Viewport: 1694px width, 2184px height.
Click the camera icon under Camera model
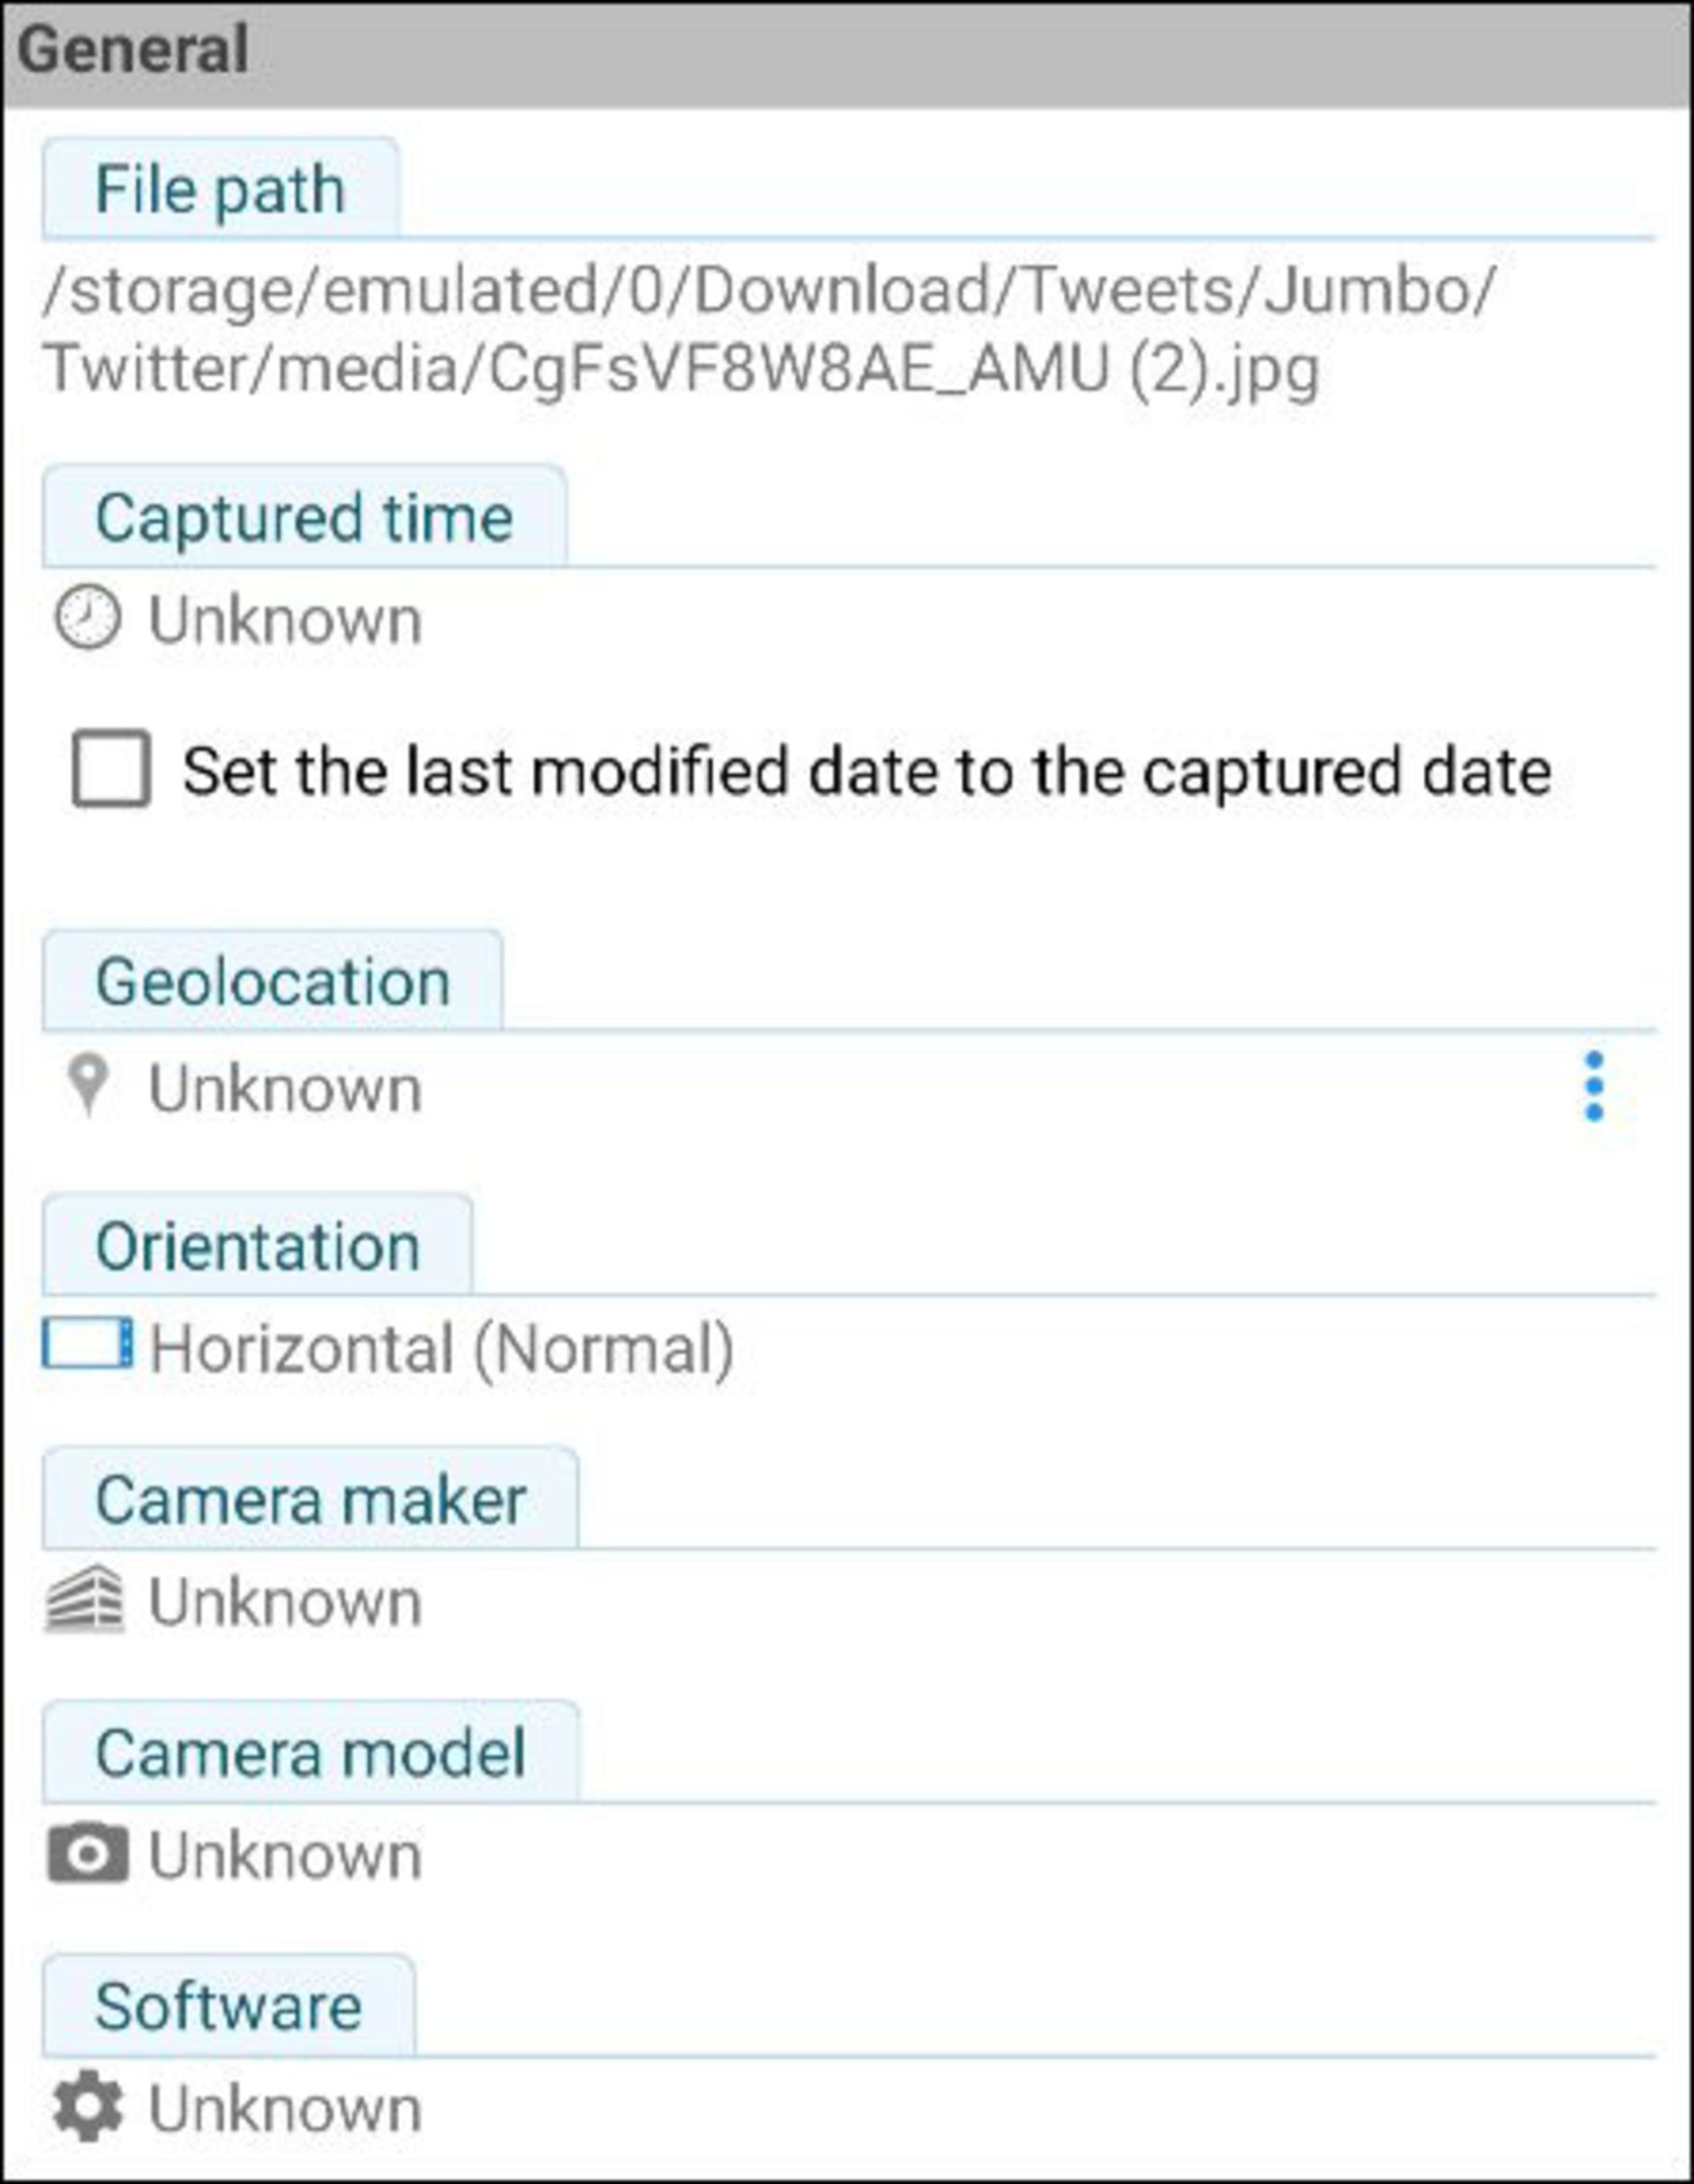click(88, 1853)
